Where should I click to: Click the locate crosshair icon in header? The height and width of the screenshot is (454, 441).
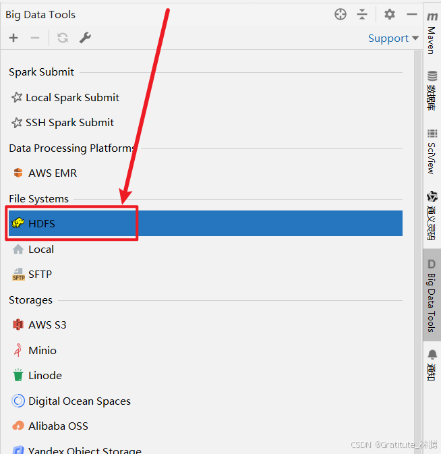coord(341,14)
